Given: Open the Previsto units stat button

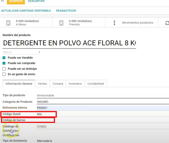Looking at the screenshot, I should point(79,23).
